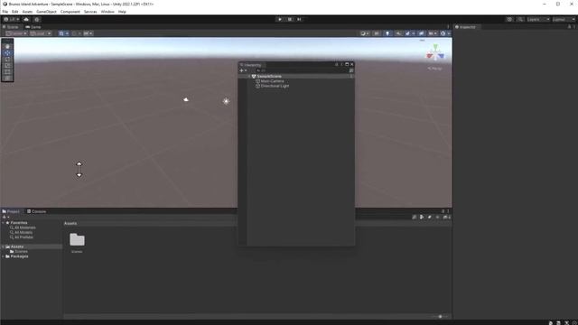Click the Hierarchy search field
The image size is (578, 325).
302,70
